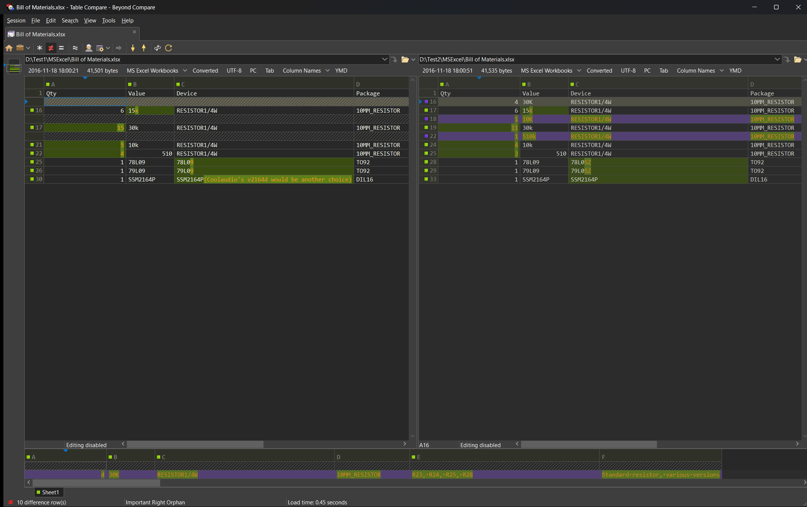Screen dimensions: 807x507
Task: Toggle Show Differences not-equal filter
Action: (51, 48)
